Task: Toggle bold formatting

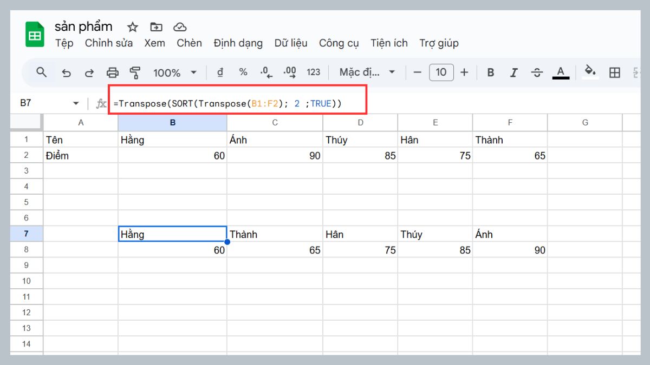Action: coord(490,72)
